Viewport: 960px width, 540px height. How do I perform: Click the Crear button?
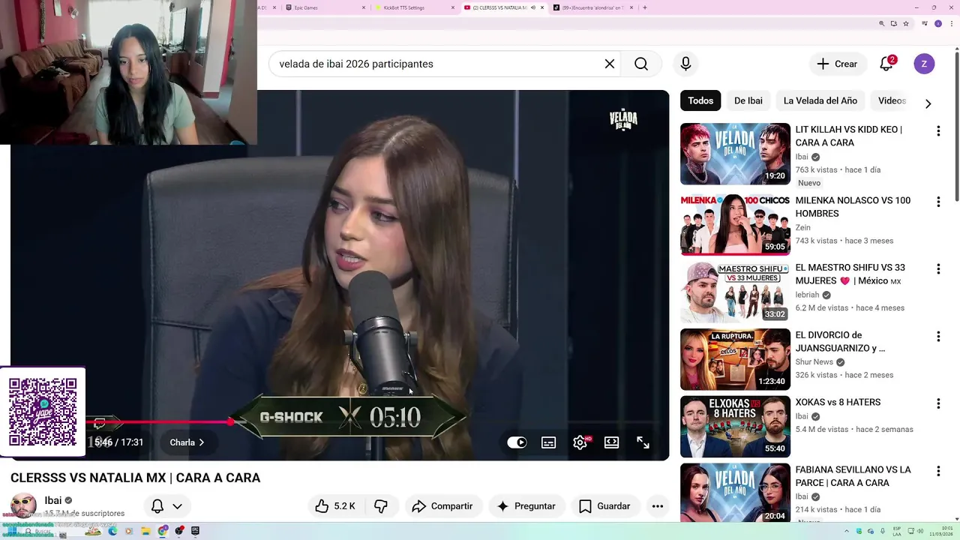click(x=837, y=64)
